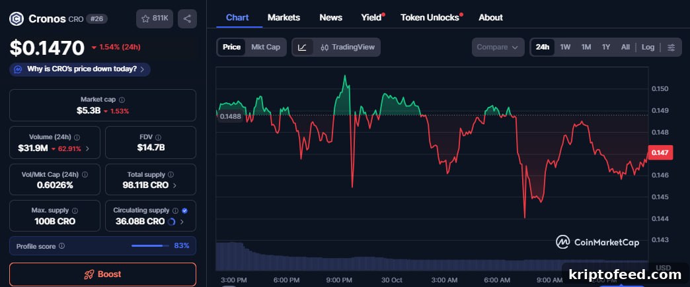Add Cronos to watchlist via star button

pos(155,18)
